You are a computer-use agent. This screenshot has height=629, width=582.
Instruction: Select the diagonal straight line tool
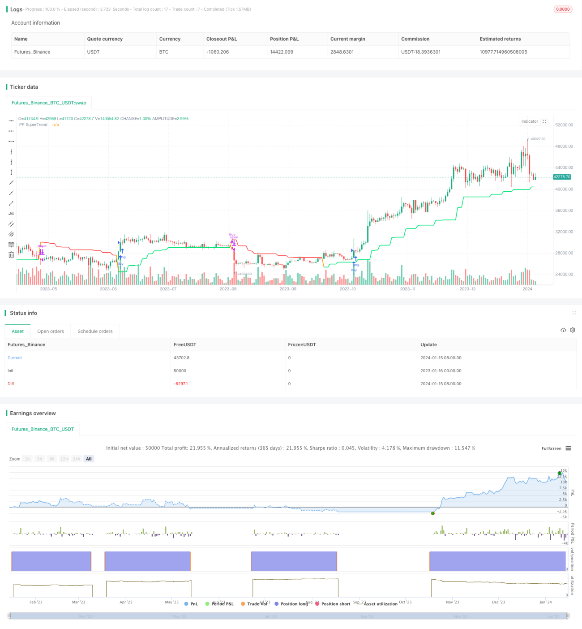point(11,182)
